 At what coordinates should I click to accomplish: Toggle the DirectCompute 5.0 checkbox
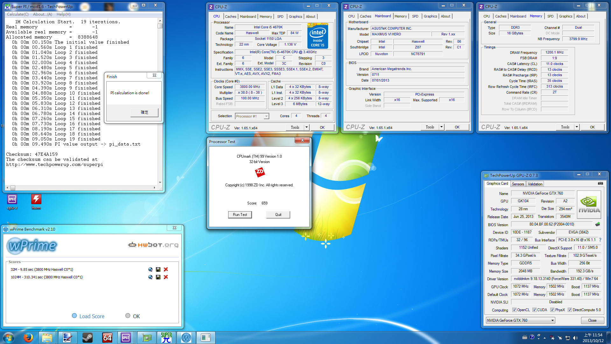570,310
